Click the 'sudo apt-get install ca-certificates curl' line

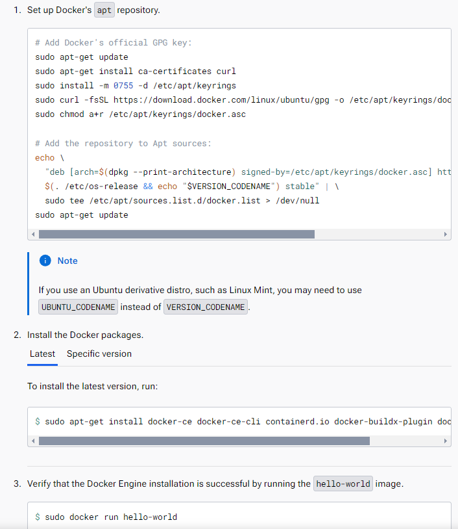click(x=136, y=71)
